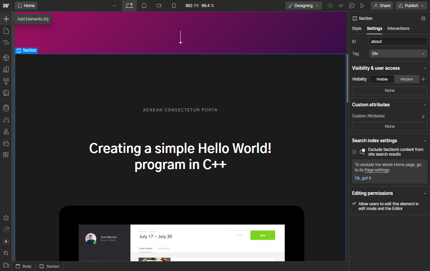This screenshot has height=271, width=430.
Task: Open the Help question mark icon
Action: tap(6, 230)
